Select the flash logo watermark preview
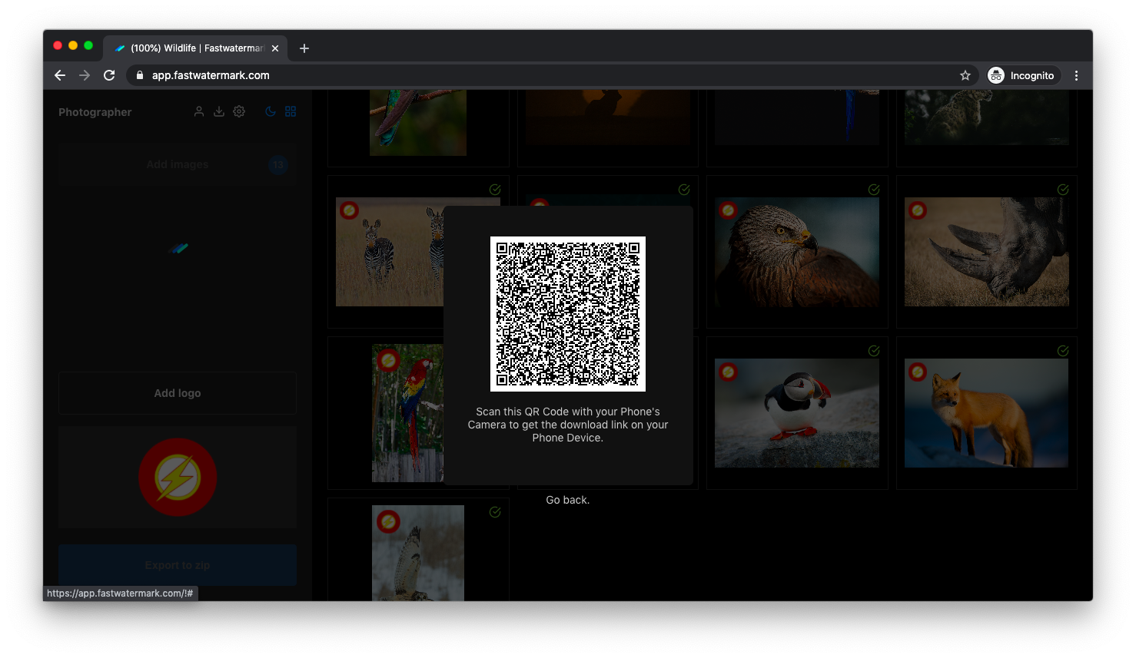This screenshot has height=658, width=1136. click(x=177, y=477)
